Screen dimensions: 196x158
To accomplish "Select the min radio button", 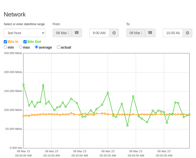I will 5,47.
